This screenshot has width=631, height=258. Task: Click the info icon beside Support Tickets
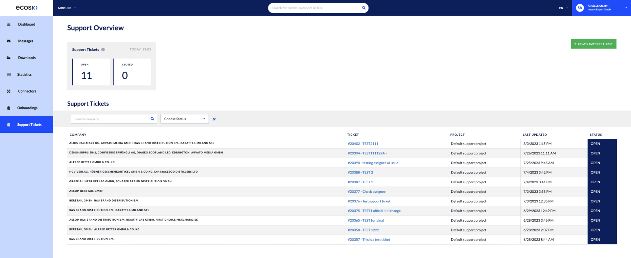pos(103,50)
